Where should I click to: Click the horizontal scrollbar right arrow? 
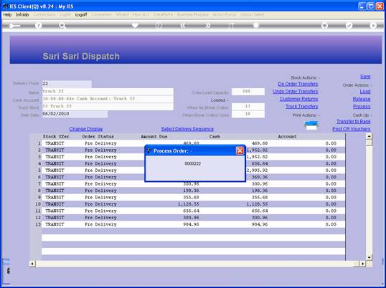tap(362, 264)
